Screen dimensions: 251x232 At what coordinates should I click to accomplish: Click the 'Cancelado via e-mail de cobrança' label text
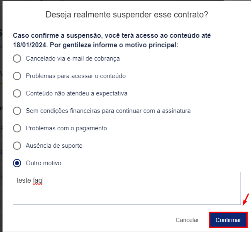click(x=73, y=59)
